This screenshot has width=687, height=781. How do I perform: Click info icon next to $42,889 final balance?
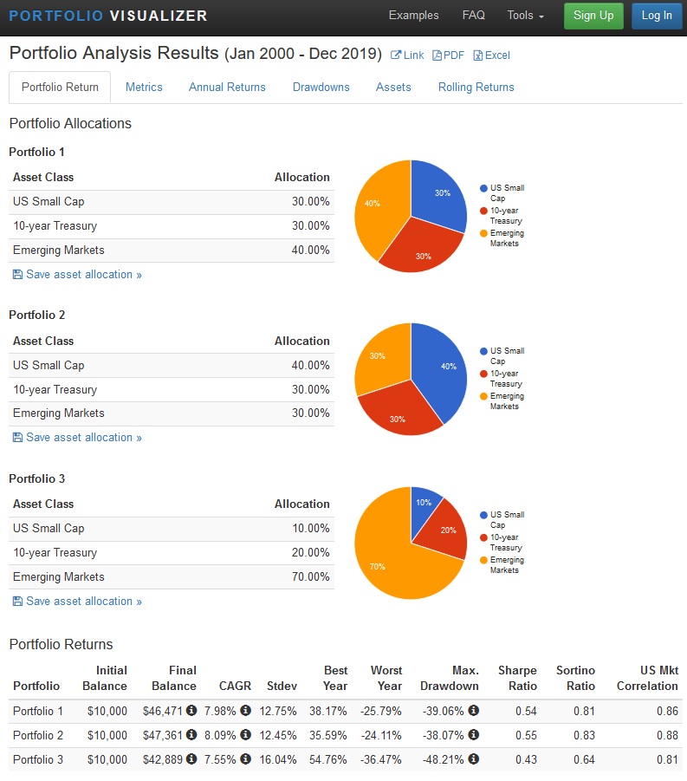(191, 759)
